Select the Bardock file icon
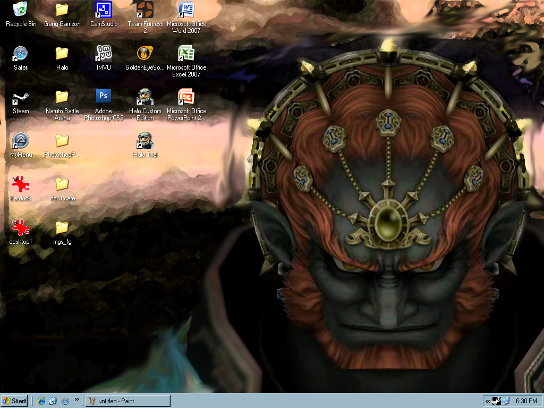The image size is (544, 408). (21, 184)
